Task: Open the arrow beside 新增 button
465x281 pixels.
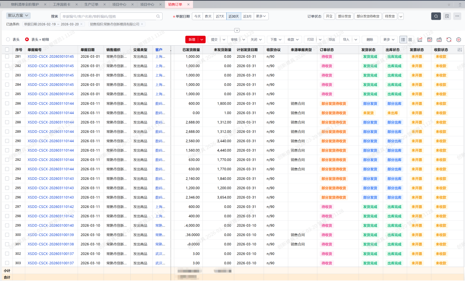Action: tap(203, 39)
